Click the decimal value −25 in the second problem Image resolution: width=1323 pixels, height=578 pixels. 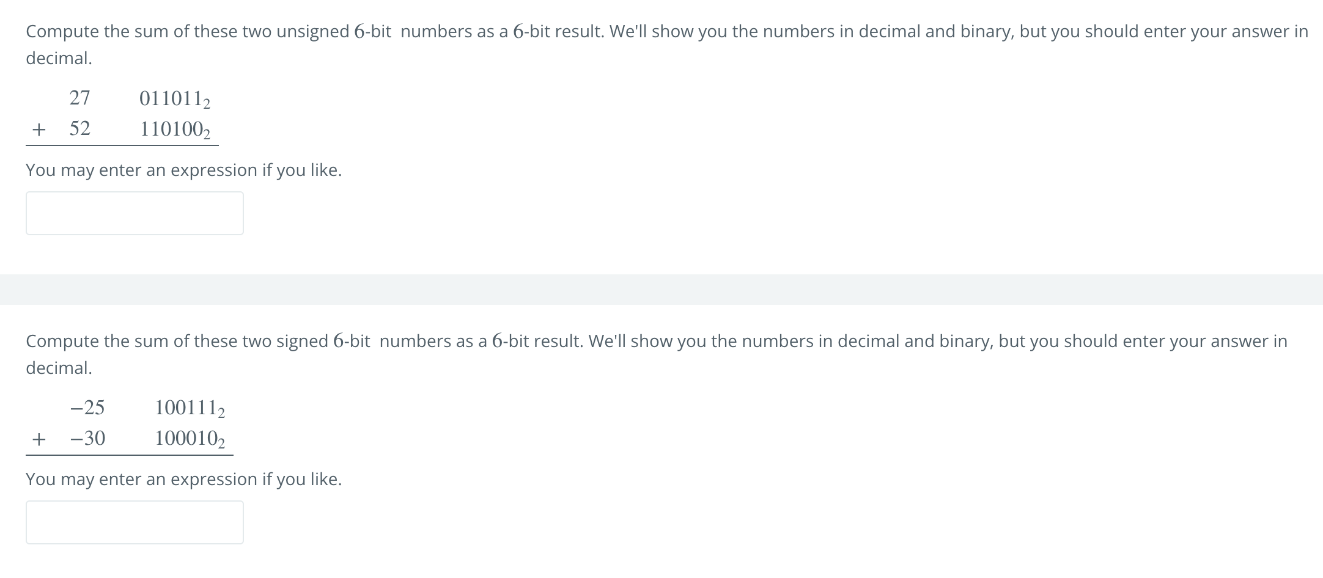pyautogui.click(x=86, y=407)
